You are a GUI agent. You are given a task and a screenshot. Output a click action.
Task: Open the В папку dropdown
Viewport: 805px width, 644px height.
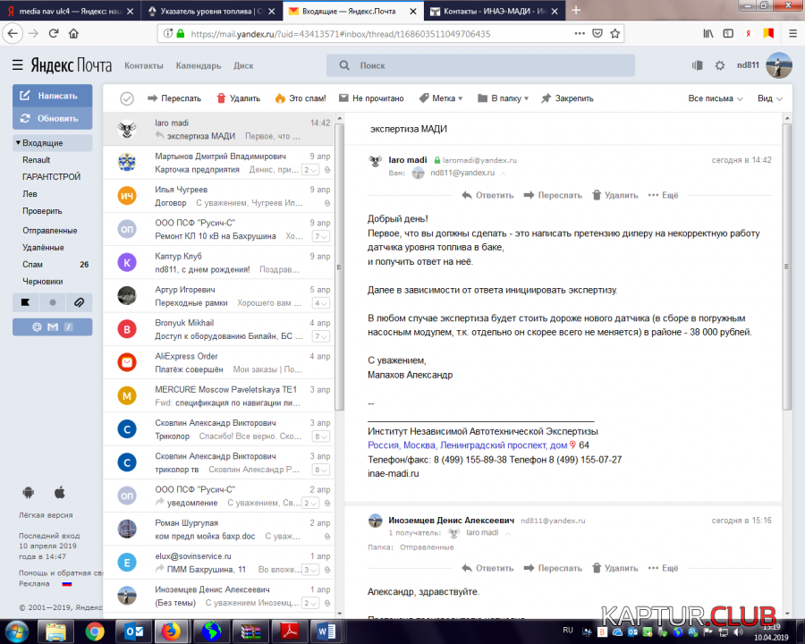point(503,98)
